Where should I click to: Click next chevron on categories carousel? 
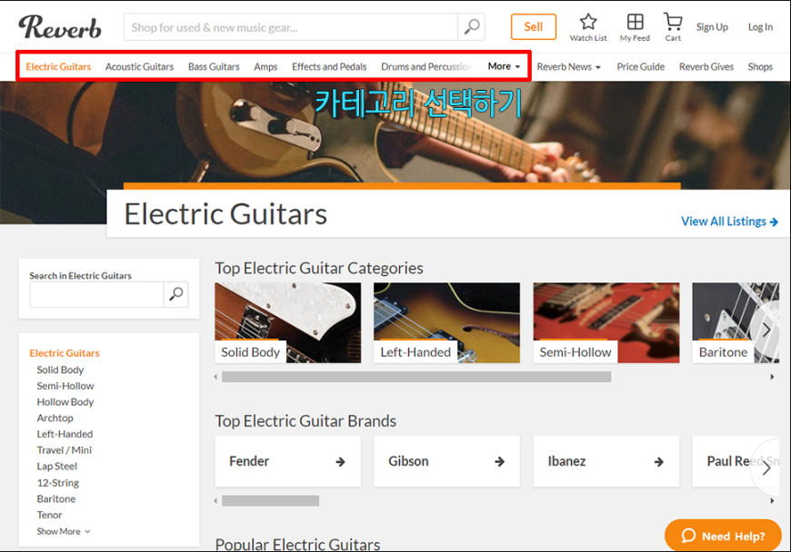pos(766,330)
